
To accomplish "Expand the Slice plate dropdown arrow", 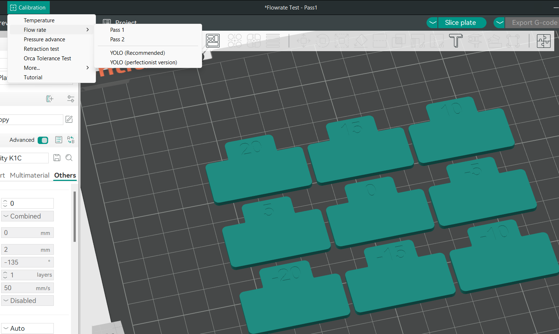I will (433, 23).
